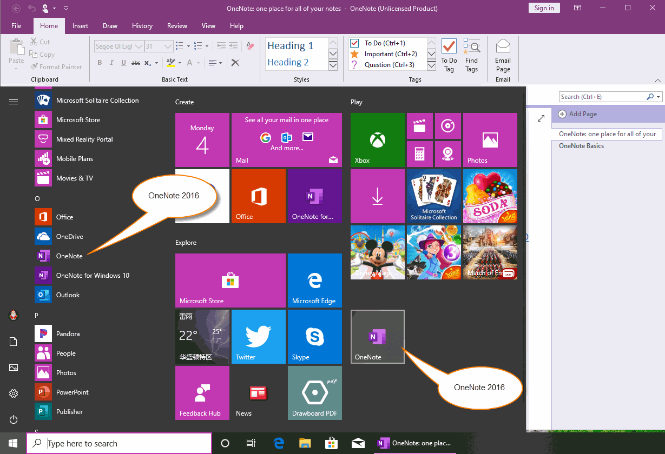This screenshot has height=454, width=665.
Task: Open the Help tab
Action: [x=236, y=26]
